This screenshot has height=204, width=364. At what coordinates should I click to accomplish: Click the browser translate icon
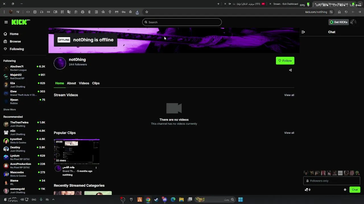point(69,12)
